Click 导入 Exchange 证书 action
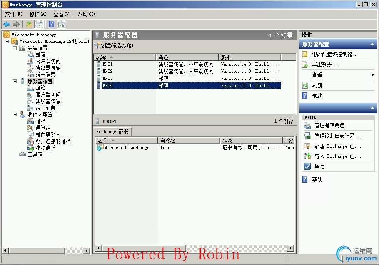Screen dimensions: 379x265 338,156
